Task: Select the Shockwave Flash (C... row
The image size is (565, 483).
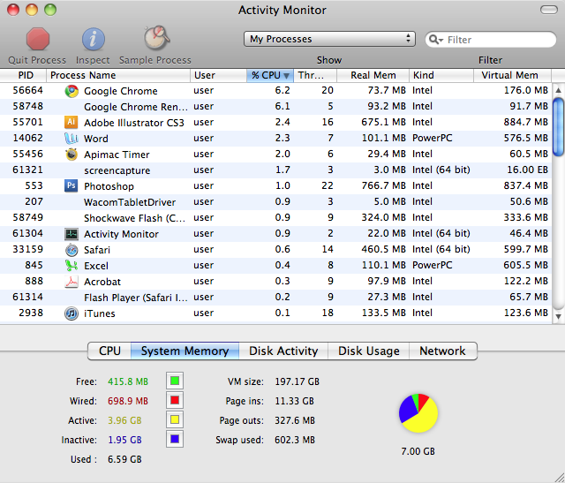Action: tap(275, 218)
